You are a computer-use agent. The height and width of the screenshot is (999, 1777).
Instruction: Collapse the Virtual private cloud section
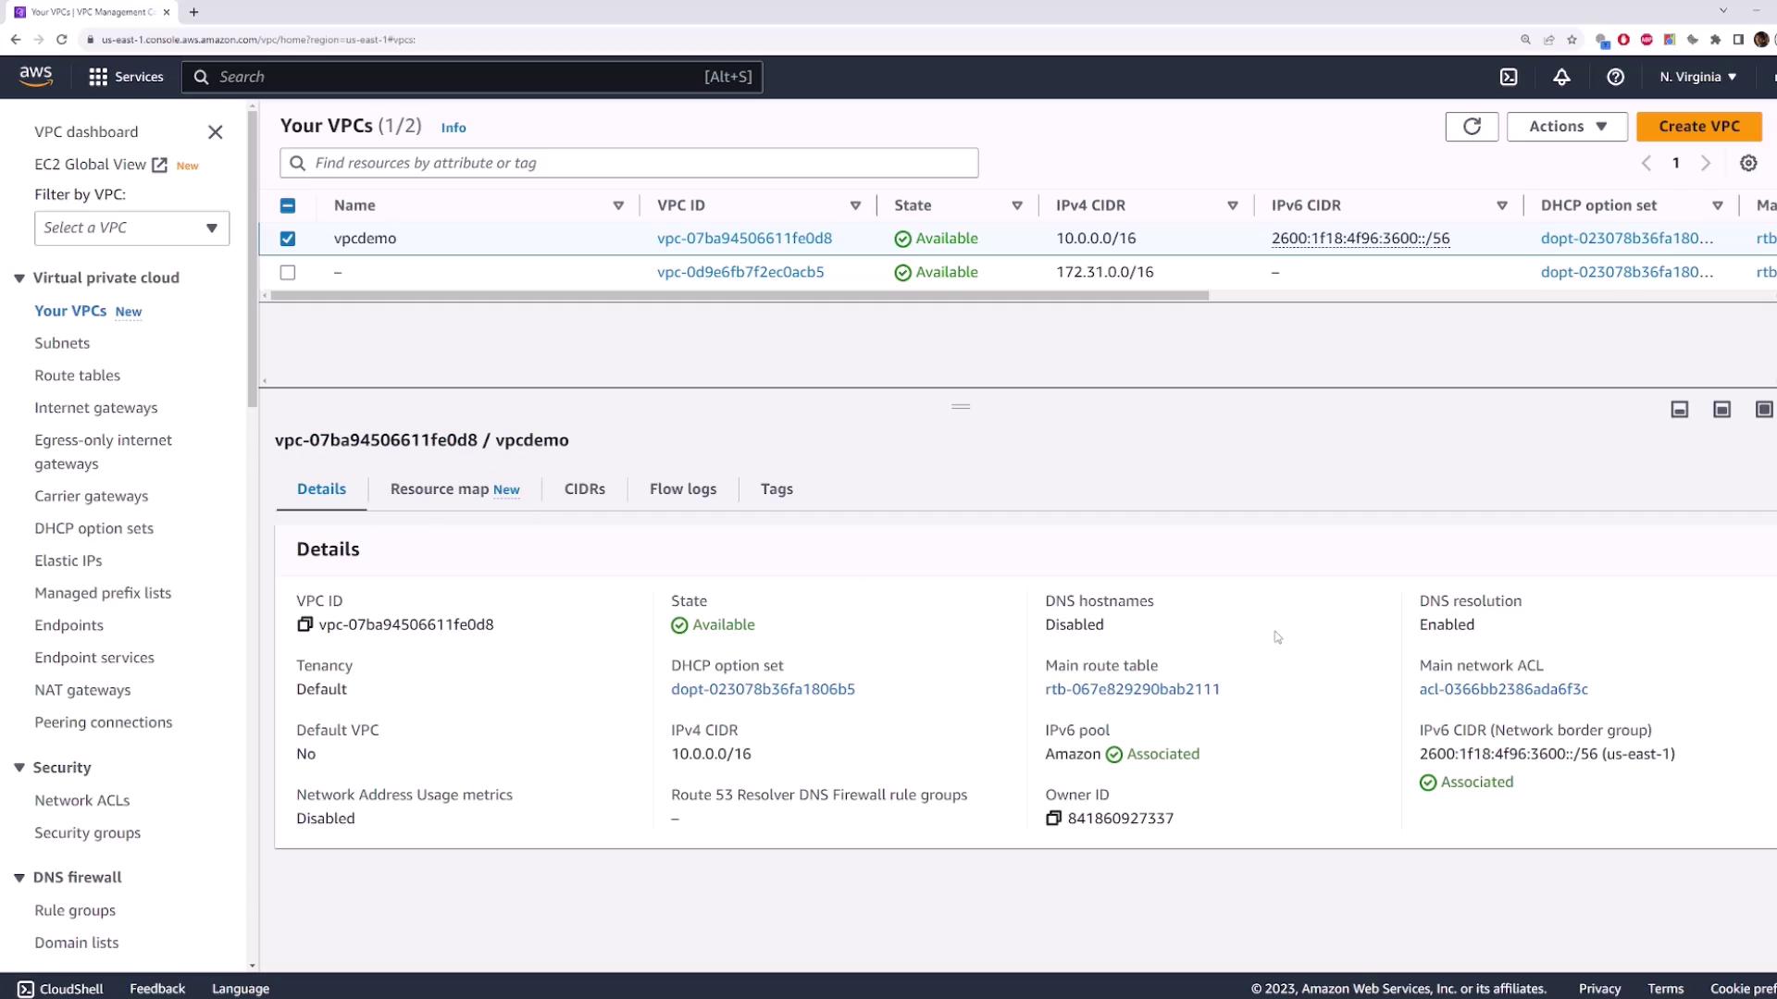point(19,278)
